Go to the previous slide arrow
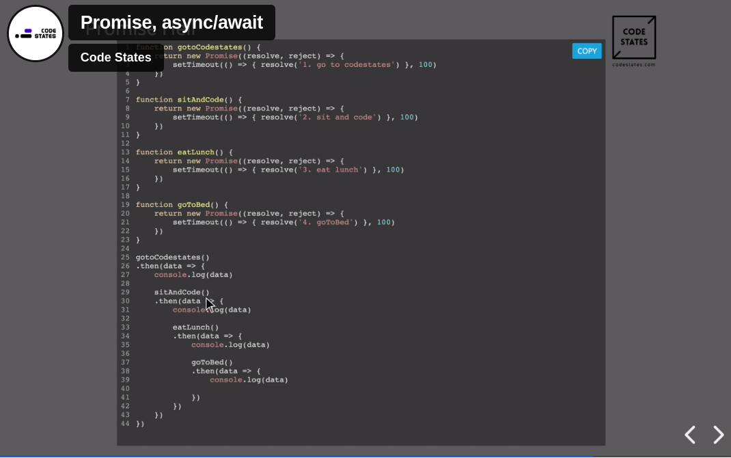The height and width of the screenshot is (458, 731). pos(691,435)
